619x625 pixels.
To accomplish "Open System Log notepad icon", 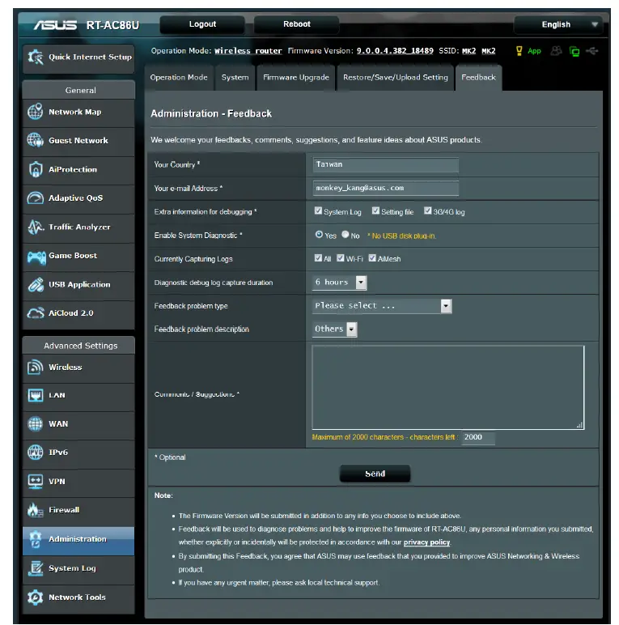I will [x=35, y=568].
